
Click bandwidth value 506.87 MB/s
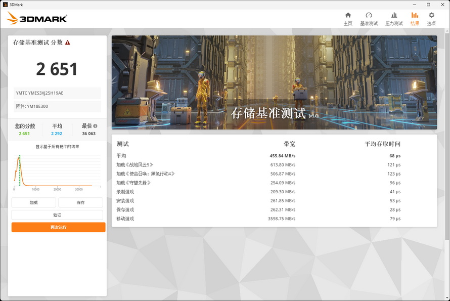click(283, 174)
